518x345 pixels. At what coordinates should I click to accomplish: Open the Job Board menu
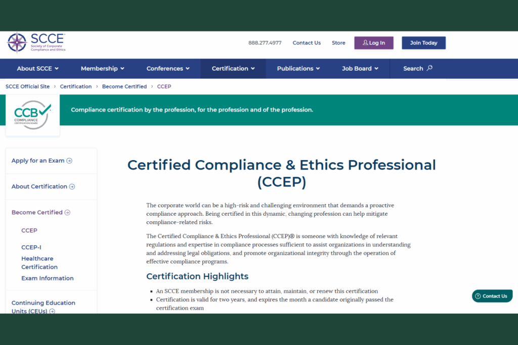[360, 69]
